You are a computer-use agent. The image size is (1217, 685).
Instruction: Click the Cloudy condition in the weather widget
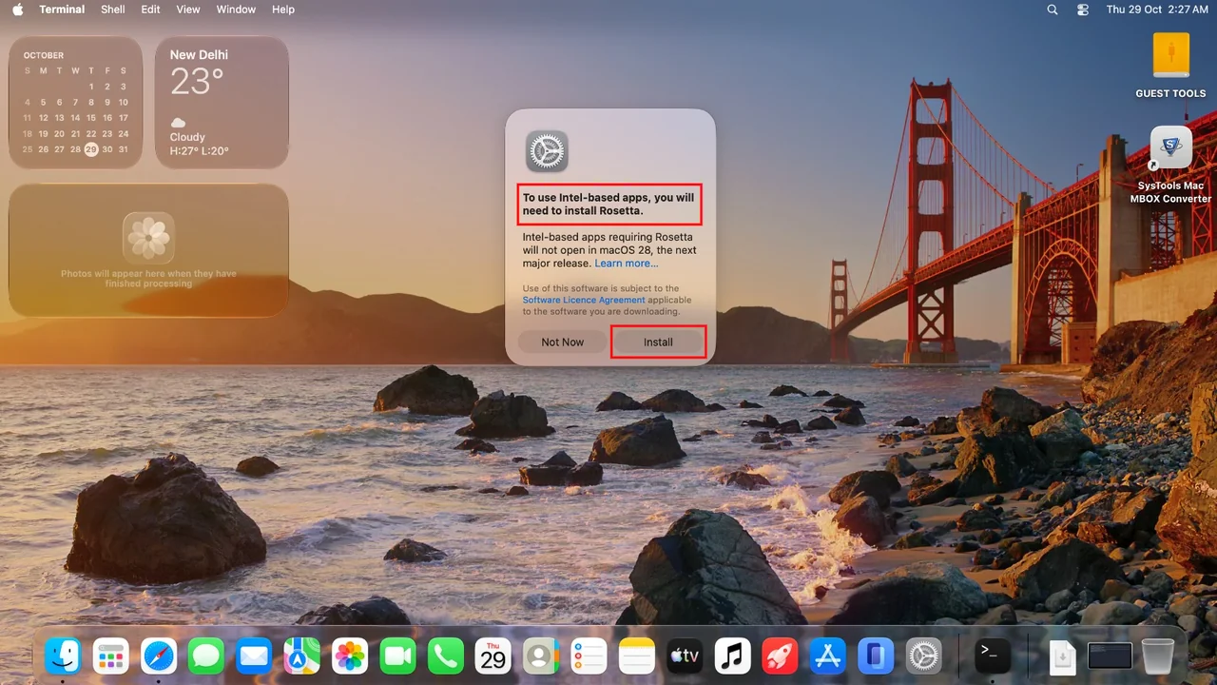click(187, 137)
